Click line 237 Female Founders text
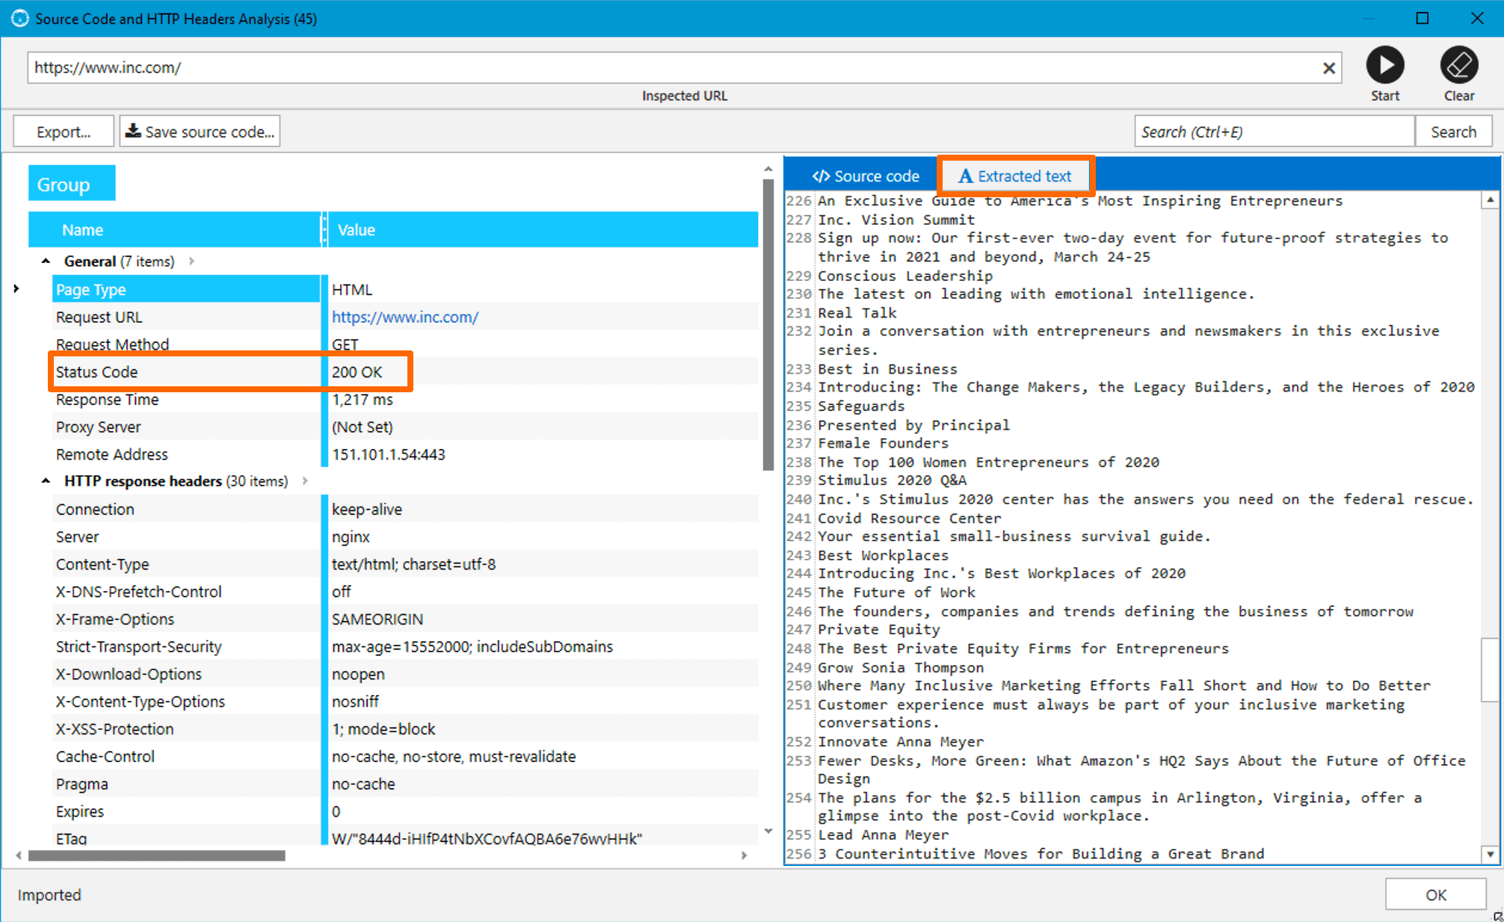This screenshot has height=922, width=1504. coord(883,443)
